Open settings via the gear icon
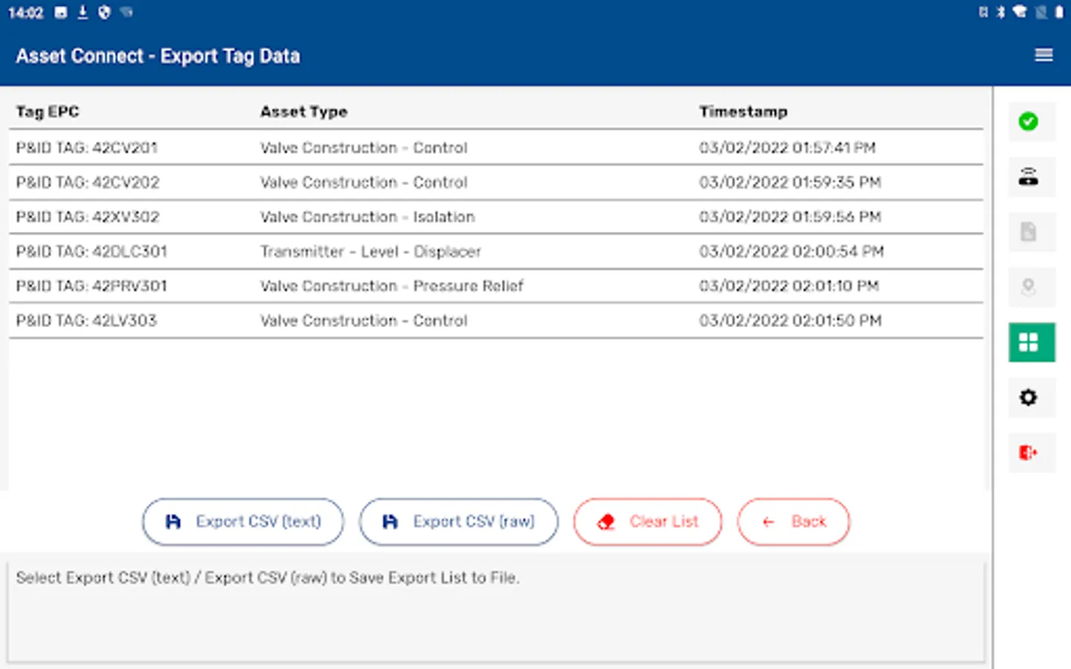The width and height of the screenshot is (1071, 669). (x=1029, y=398)
